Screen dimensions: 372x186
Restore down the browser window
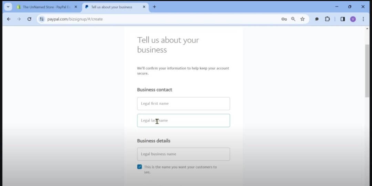coord(350,7)
